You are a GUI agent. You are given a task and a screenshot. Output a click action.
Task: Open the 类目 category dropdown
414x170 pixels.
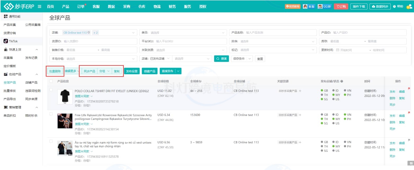(x=183, y=32)
